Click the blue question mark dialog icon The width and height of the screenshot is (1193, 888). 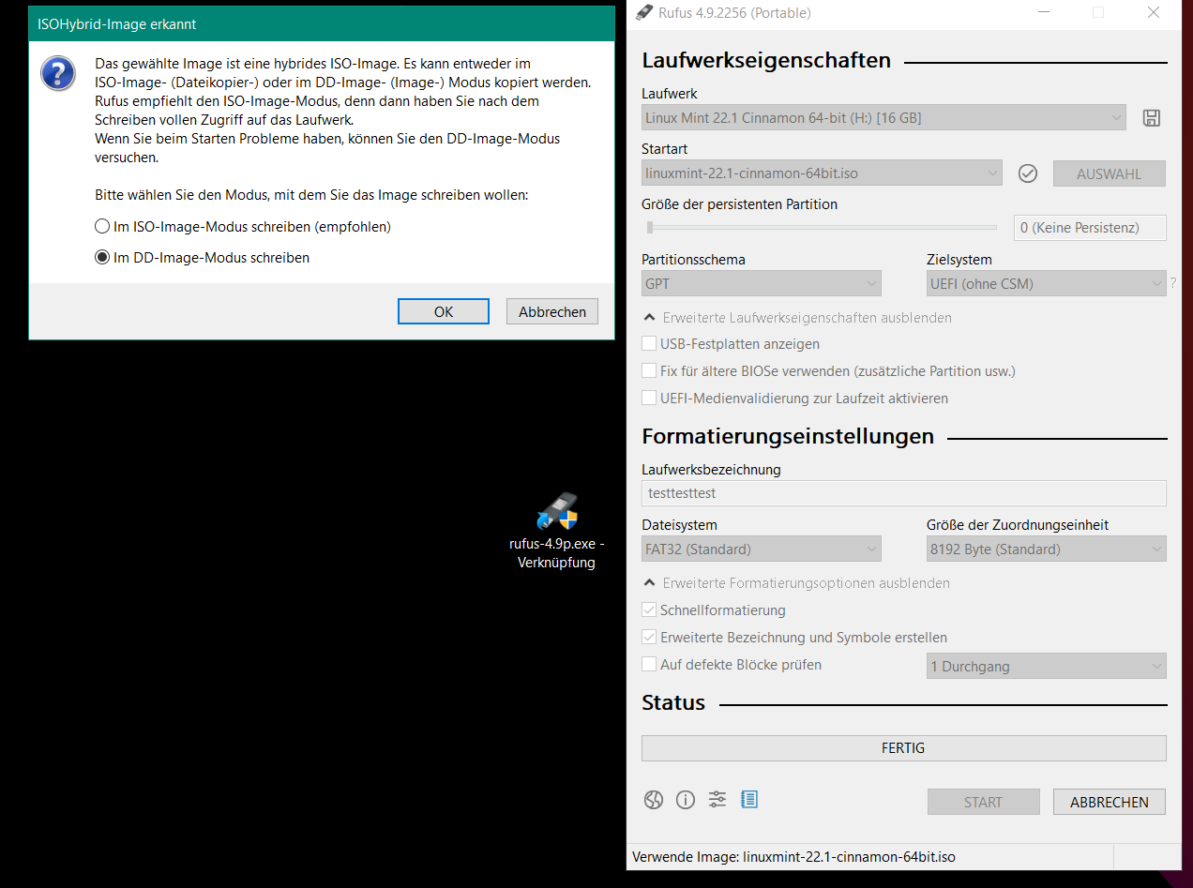coord(58,73)
